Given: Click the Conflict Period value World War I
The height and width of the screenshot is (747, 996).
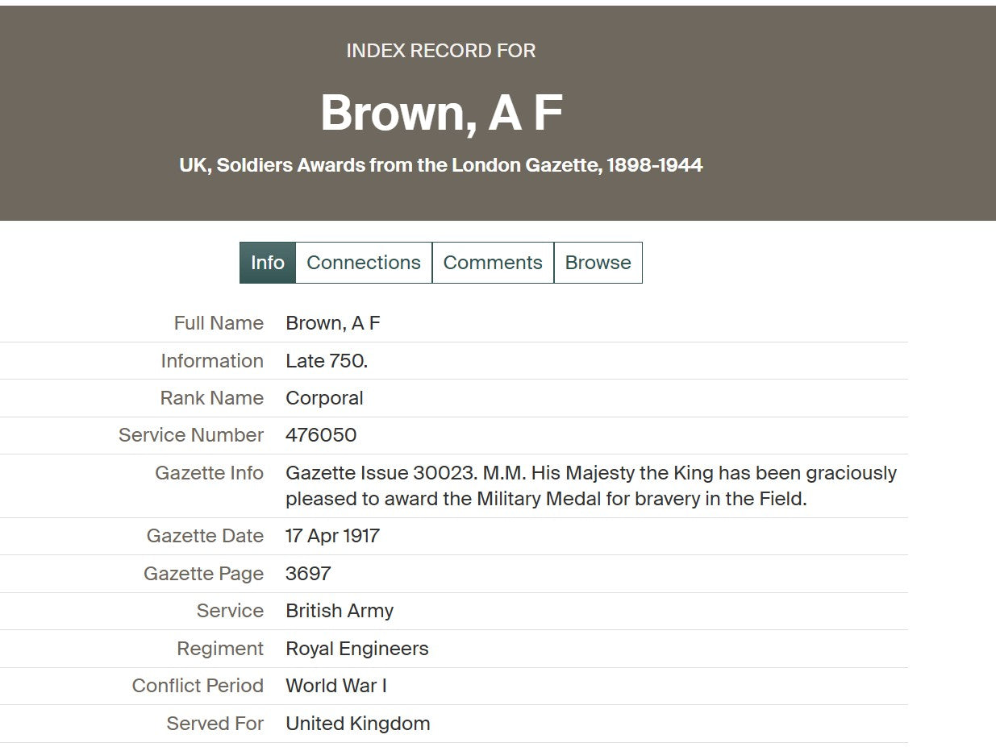Looking at the screenshot, I should [x=335, y=686].
